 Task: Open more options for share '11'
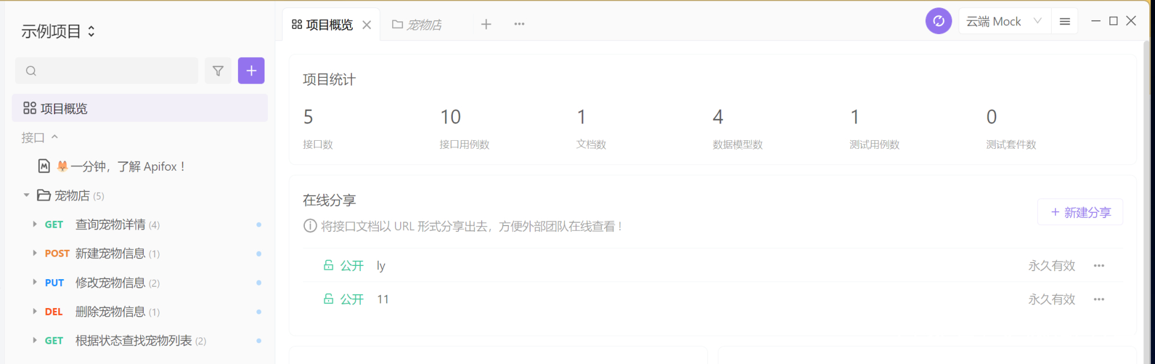click(x=1099, y=299)
